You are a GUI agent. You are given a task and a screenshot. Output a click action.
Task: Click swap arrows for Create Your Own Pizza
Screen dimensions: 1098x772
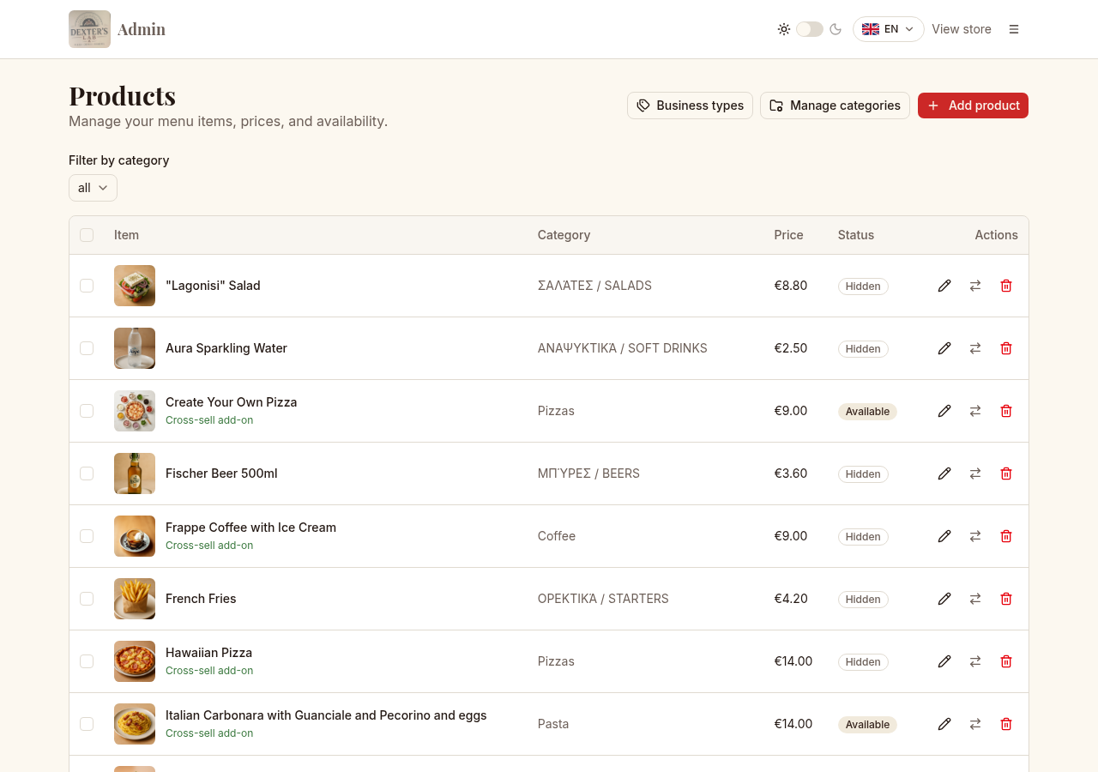975,411
